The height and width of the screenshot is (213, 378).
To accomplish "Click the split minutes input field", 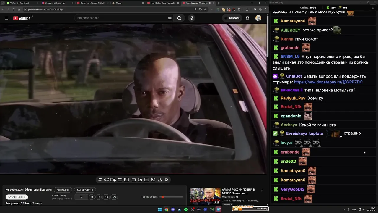I will (x=81, y=197).
